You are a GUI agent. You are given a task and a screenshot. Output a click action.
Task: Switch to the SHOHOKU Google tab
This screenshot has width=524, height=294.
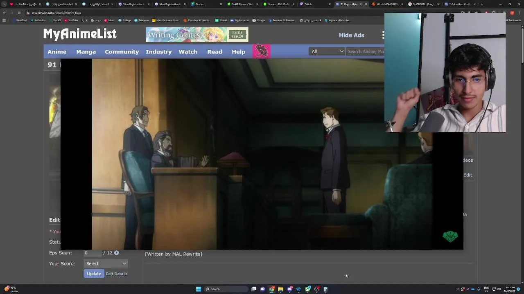(423, 4)
